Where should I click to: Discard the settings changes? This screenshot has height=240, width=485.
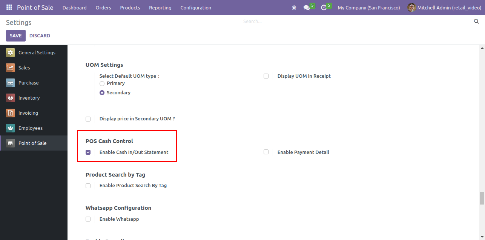40,35
